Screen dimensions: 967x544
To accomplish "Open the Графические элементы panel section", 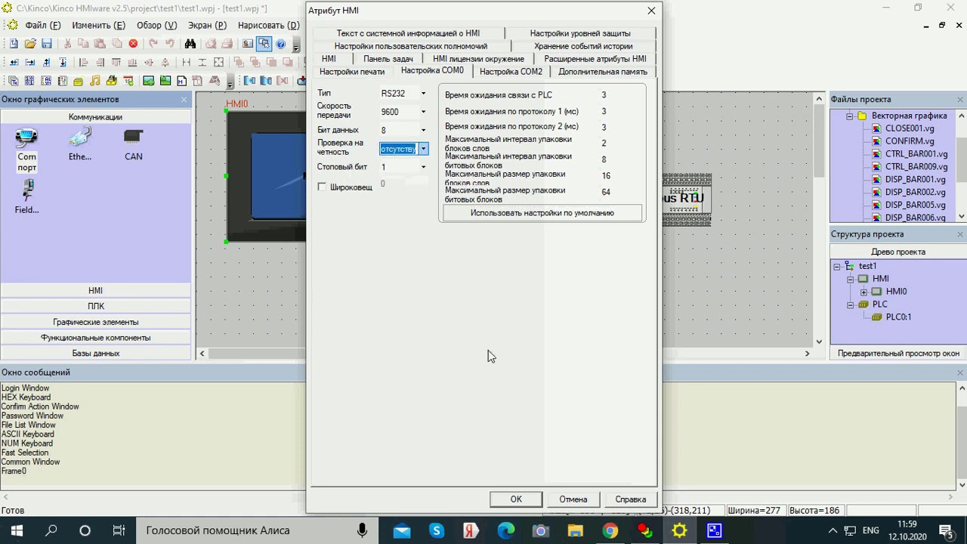I will pyautogui.click(x=96, y=322).
